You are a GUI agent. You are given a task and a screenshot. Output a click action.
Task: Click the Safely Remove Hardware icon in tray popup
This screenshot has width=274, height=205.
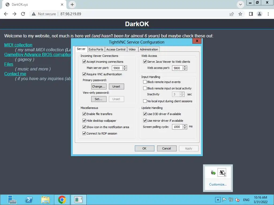click(213, 173)
